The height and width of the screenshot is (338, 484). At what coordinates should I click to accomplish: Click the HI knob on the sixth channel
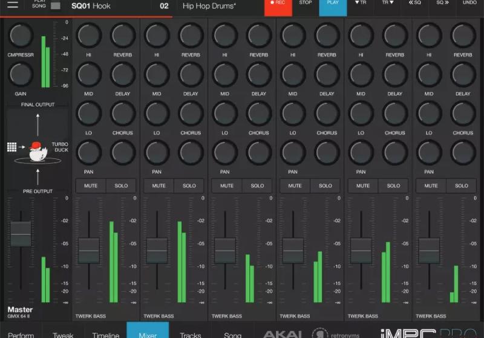429,35
